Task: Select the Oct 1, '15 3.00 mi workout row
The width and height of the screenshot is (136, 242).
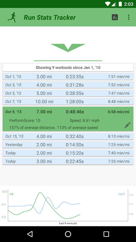Action: pyautogui.click(x=68, y=77)
